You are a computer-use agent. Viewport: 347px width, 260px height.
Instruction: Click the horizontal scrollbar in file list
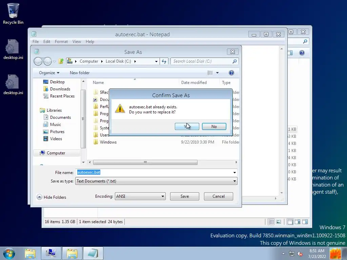coord(145,162)
